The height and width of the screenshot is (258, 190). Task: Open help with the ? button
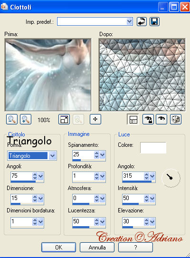click(x=135, y=247)
